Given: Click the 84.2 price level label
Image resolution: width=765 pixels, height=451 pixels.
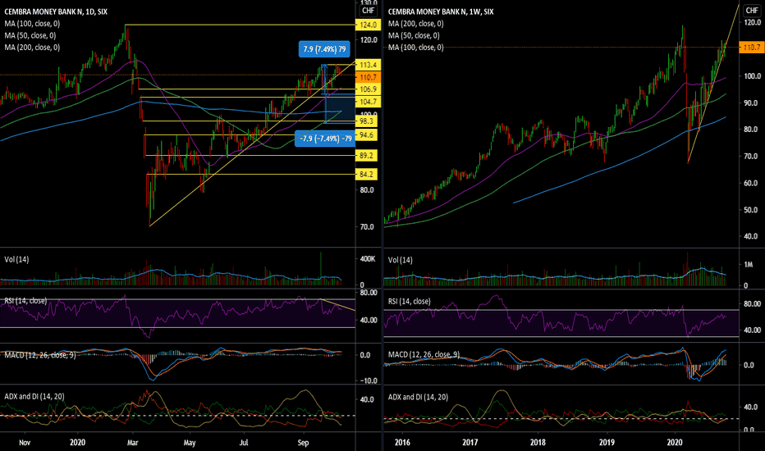Looking at the screenshot, I should pos(366,174).
